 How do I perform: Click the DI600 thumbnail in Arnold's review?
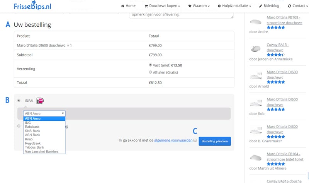click(256, 76)
